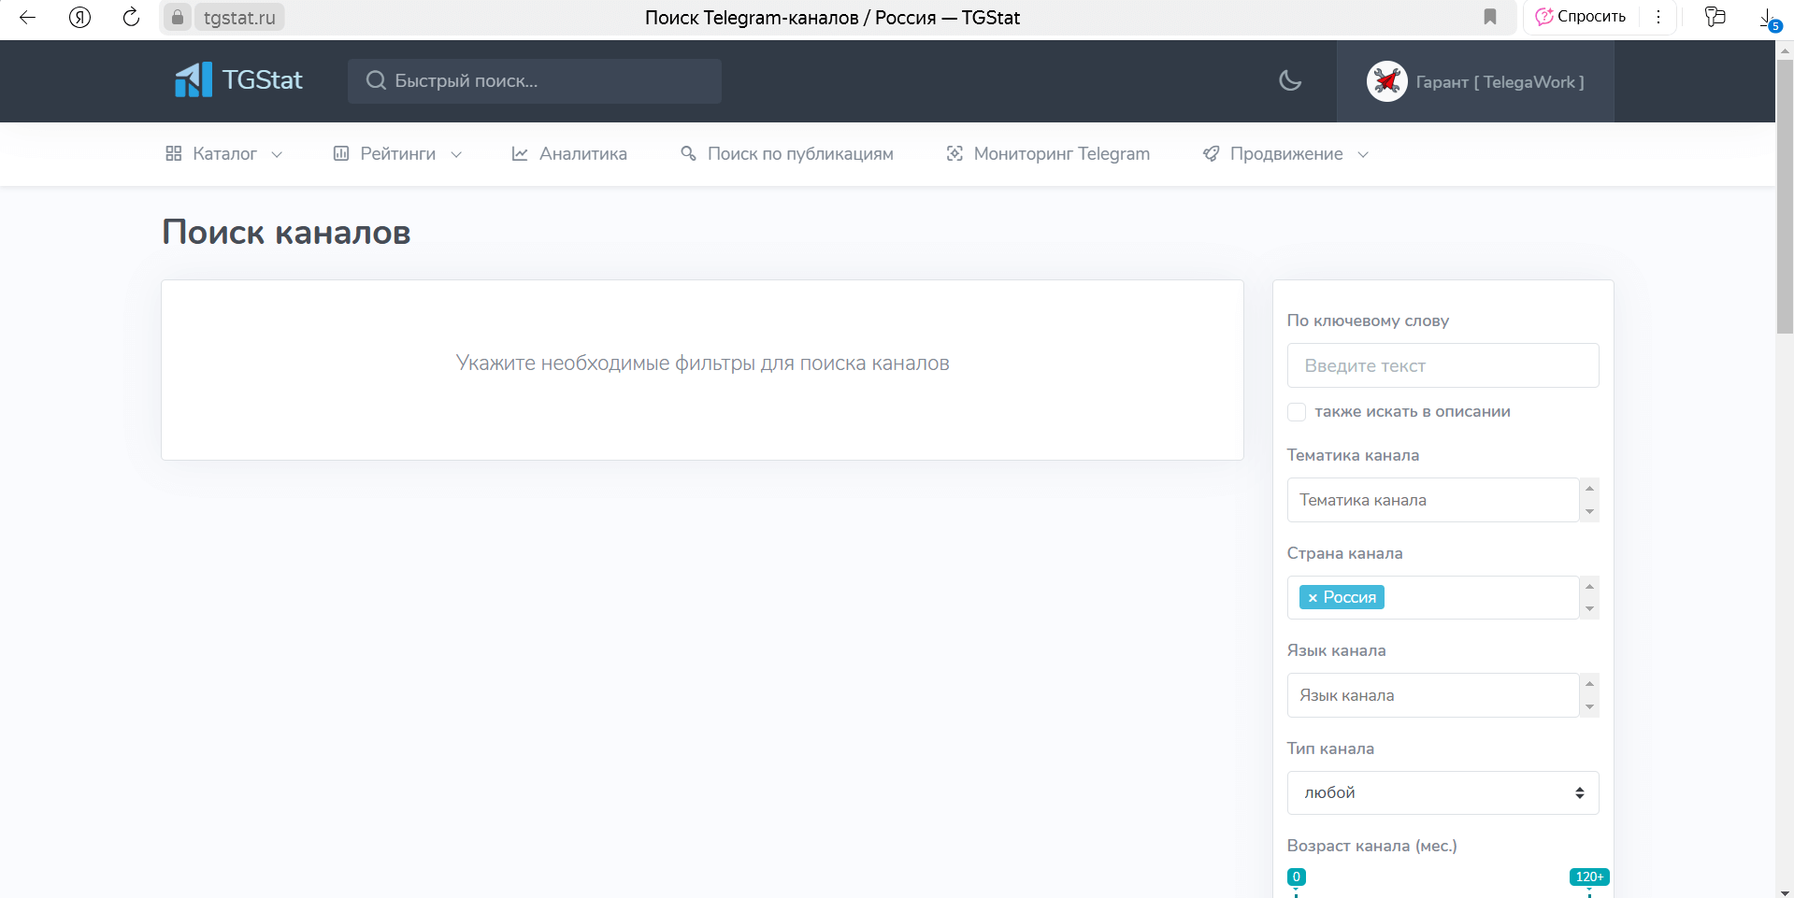The width and height of the screenshot is (1794, 898).
Task: Expand the Рейтинги menu chevron
Action: tap(456, 154)
